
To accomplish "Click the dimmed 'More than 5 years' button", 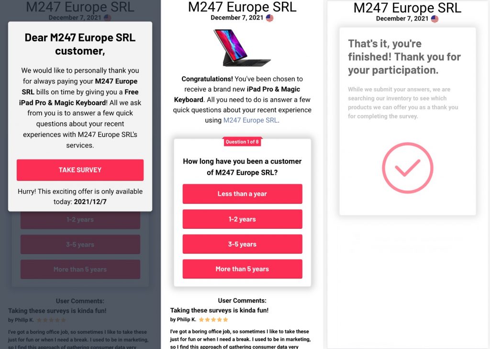I will pyautogui.click(x=80, y=270).
